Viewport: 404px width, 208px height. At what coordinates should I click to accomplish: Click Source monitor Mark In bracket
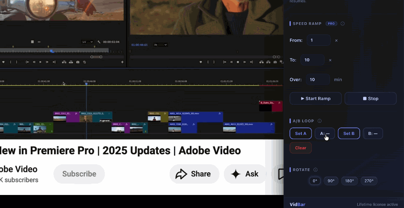pos(11,62)
